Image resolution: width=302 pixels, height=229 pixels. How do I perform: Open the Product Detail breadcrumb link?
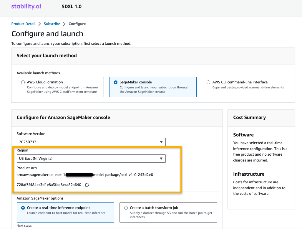point(23,24)
